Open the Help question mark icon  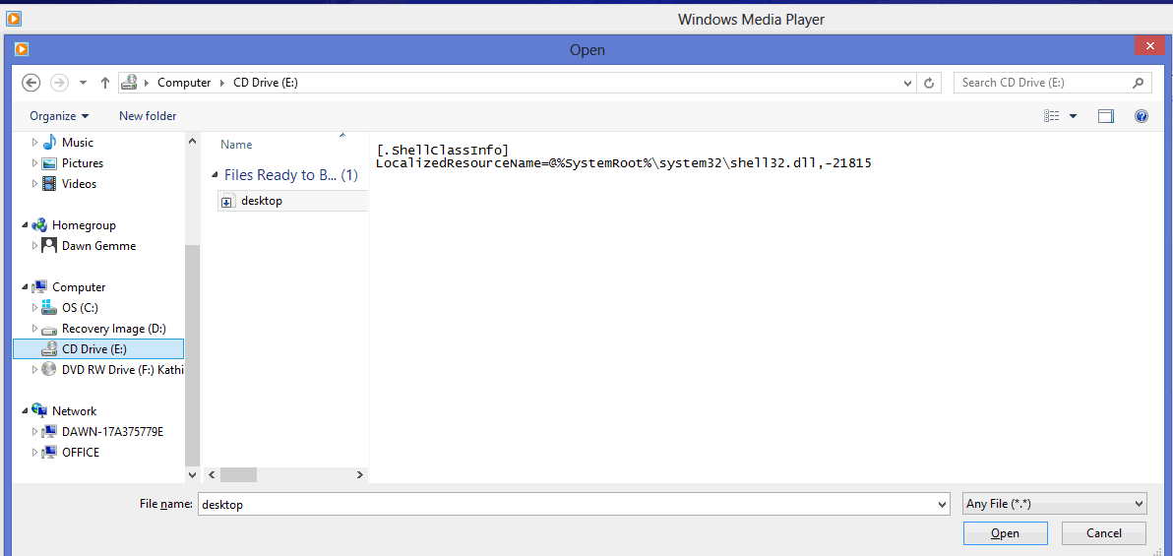pos(1142,116)
